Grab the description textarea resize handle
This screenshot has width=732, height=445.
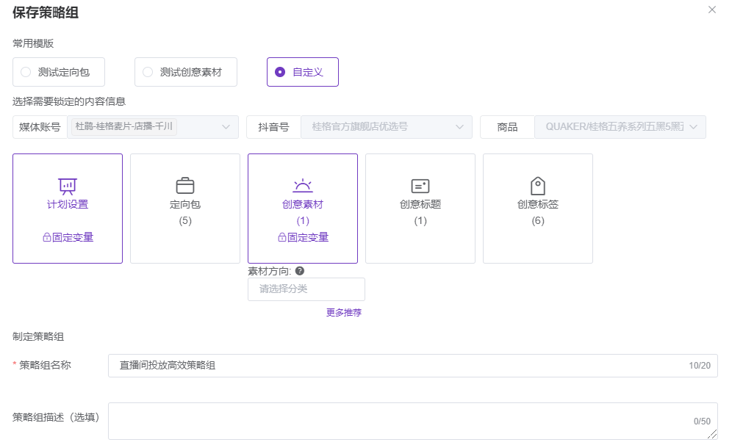pos(712,435)
